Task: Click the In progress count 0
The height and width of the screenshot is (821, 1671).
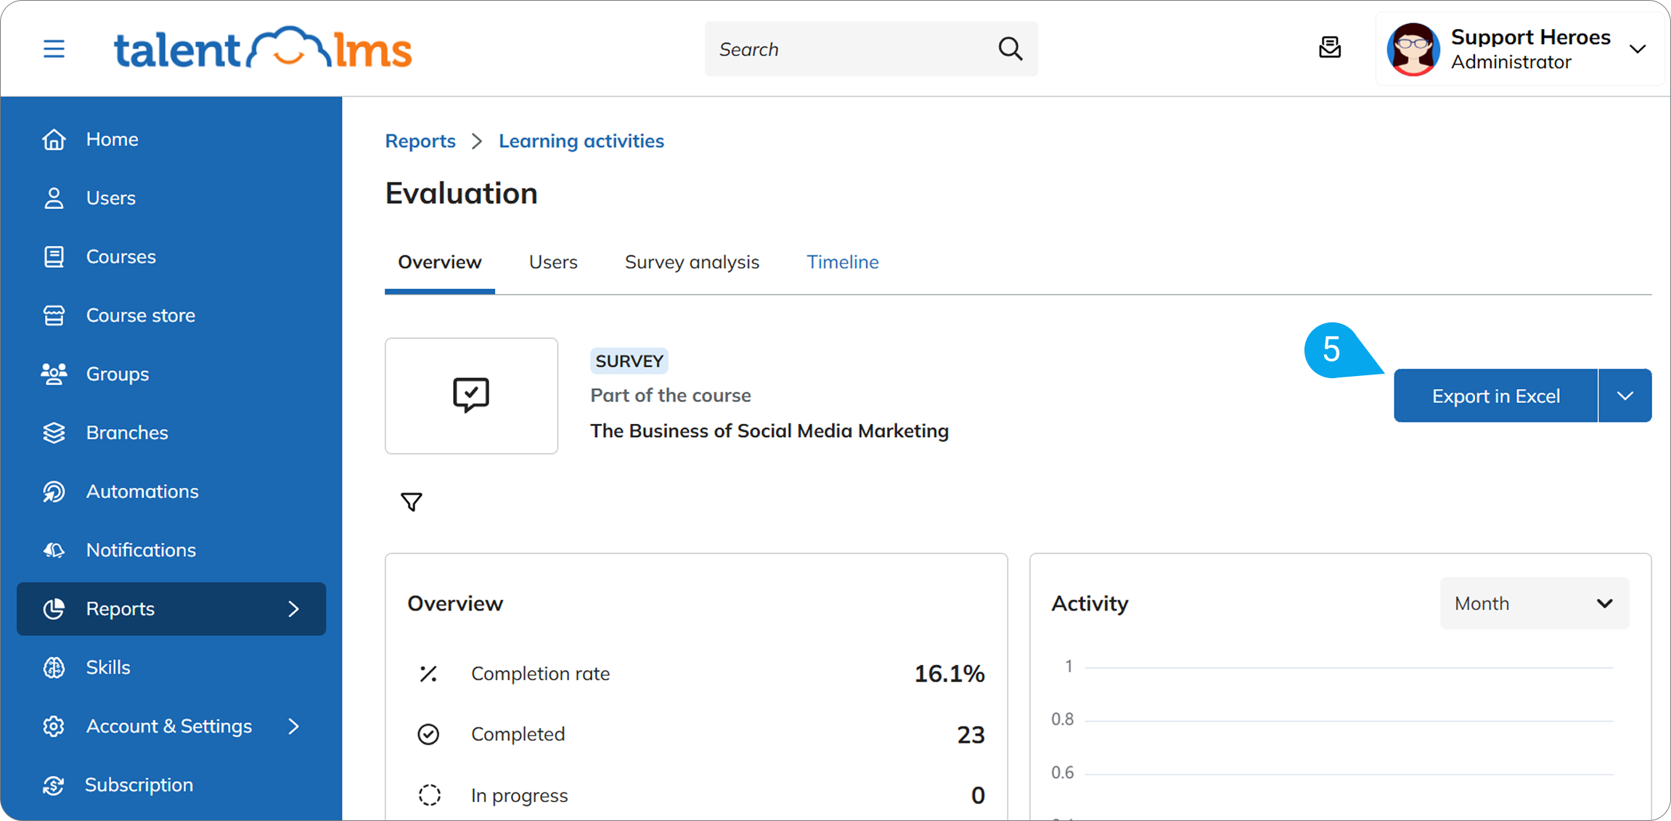Action: (x=978, y=796)
